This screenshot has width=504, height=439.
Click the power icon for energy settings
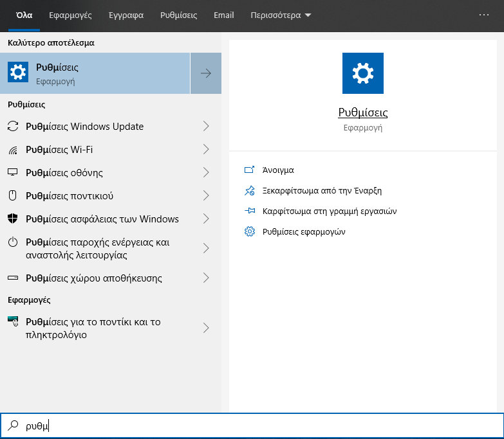pos(13,242)
